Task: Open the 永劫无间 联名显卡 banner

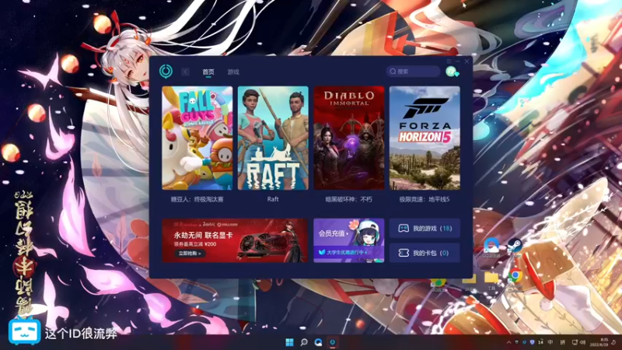Action: click(x=235, y=240)
